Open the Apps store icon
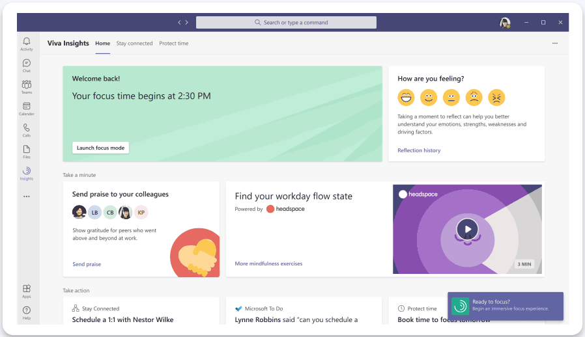585x337 pixels. click(x=27, y=290)
